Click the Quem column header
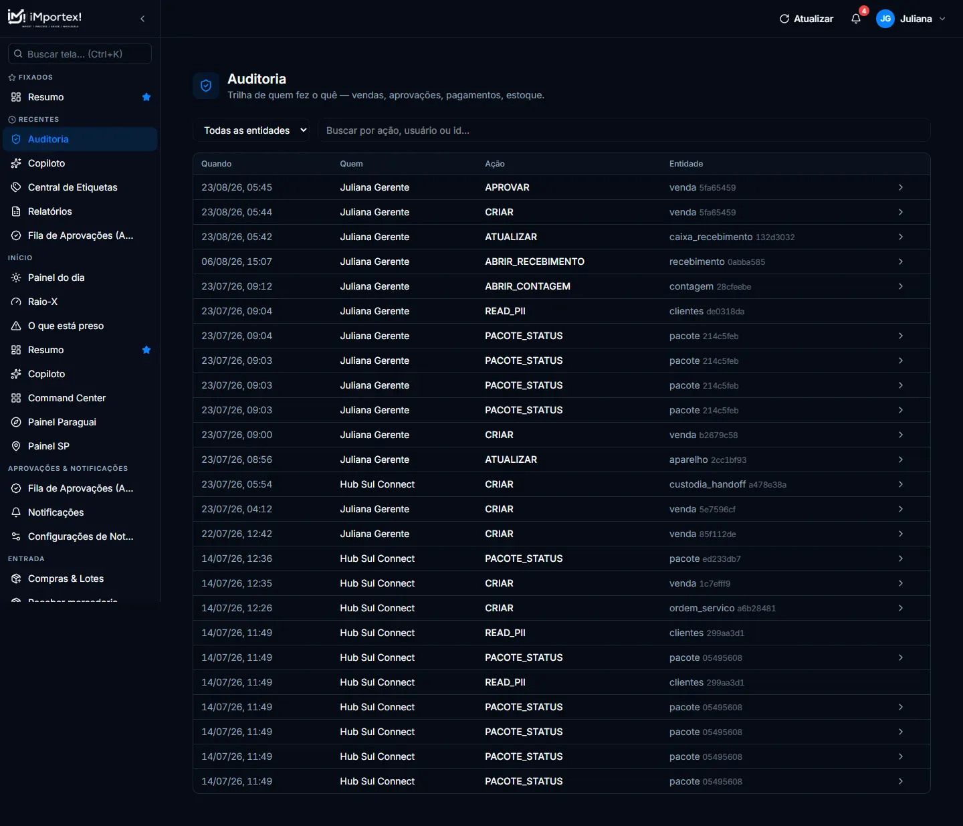 [x=351, y=164]
